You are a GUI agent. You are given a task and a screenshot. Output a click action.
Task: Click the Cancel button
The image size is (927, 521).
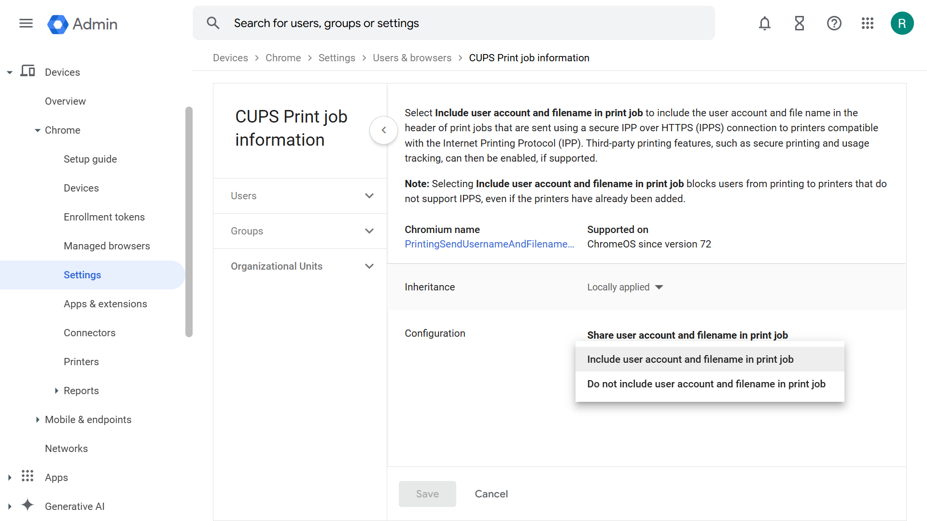pyautogui.click(x=491, y=494)
